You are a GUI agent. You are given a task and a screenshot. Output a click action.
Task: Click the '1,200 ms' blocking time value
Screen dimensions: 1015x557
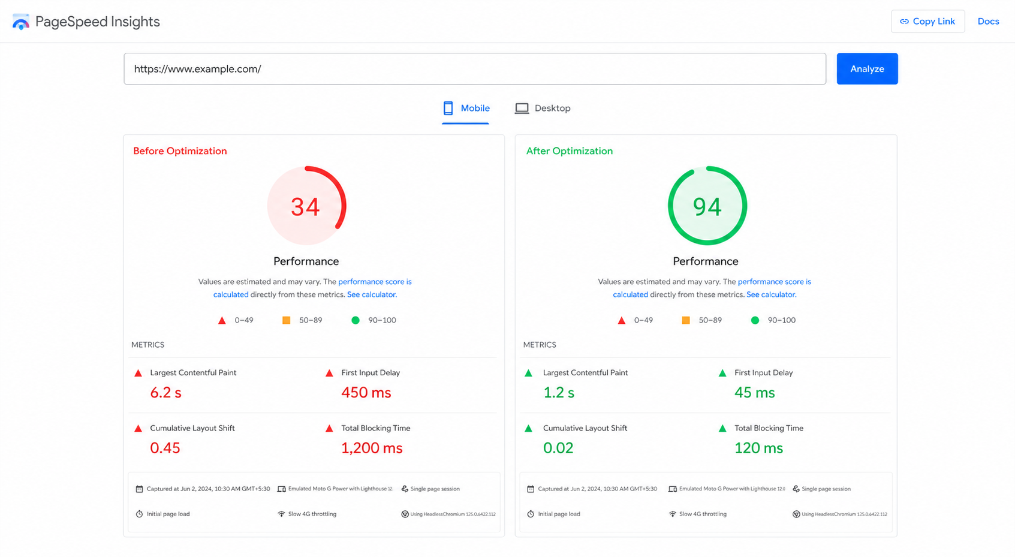coord(372,448)
